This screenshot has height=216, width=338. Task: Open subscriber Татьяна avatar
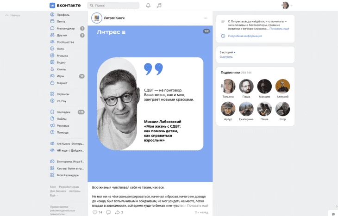[228, 86]
